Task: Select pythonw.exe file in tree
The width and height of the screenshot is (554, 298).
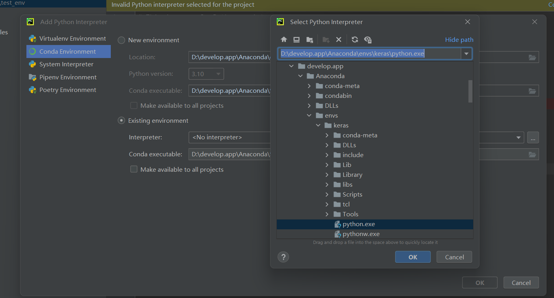Action: (375, 234)
